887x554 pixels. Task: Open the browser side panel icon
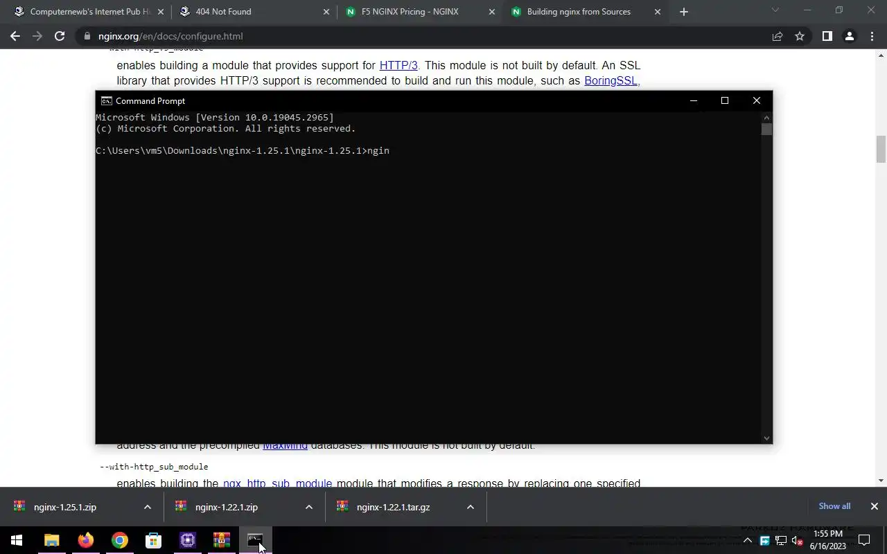[x=827, y=36]
